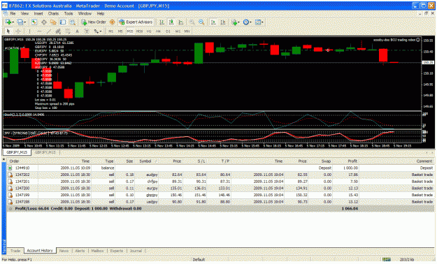The height and width of the screenshot is (264, 437).
Task: Sort history by the Symbol column header
Action: 145,161
